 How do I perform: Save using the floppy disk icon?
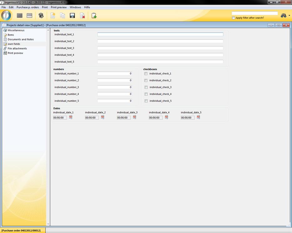(72, 16)
